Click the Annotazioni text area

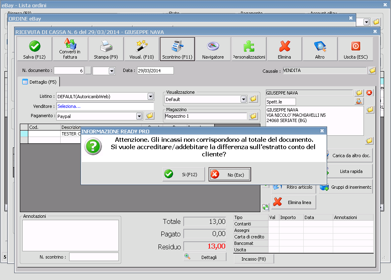click(70, 235)
